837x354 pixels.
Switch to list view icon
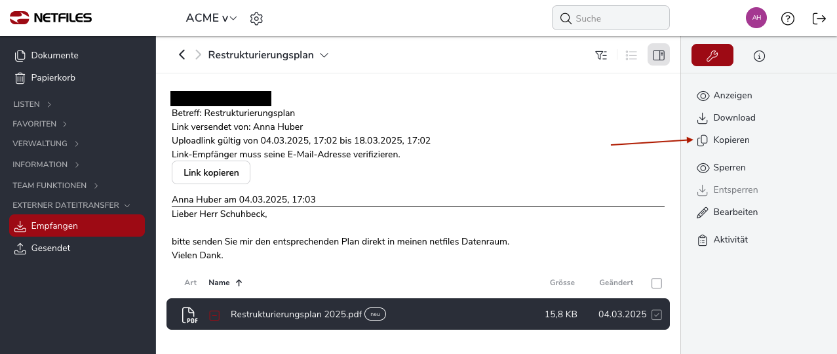(632, 56)
